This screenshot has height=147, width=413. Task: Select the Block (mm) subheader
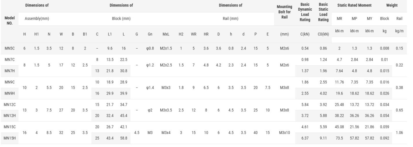pyautogui.click(x=121, y=19)
